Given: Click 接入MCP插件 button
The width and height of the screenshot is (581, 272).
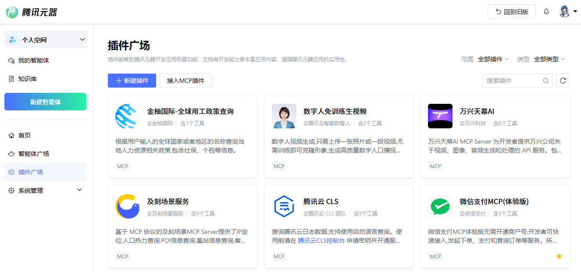Looking at the screenshot, I should click(x=185, y=81).
